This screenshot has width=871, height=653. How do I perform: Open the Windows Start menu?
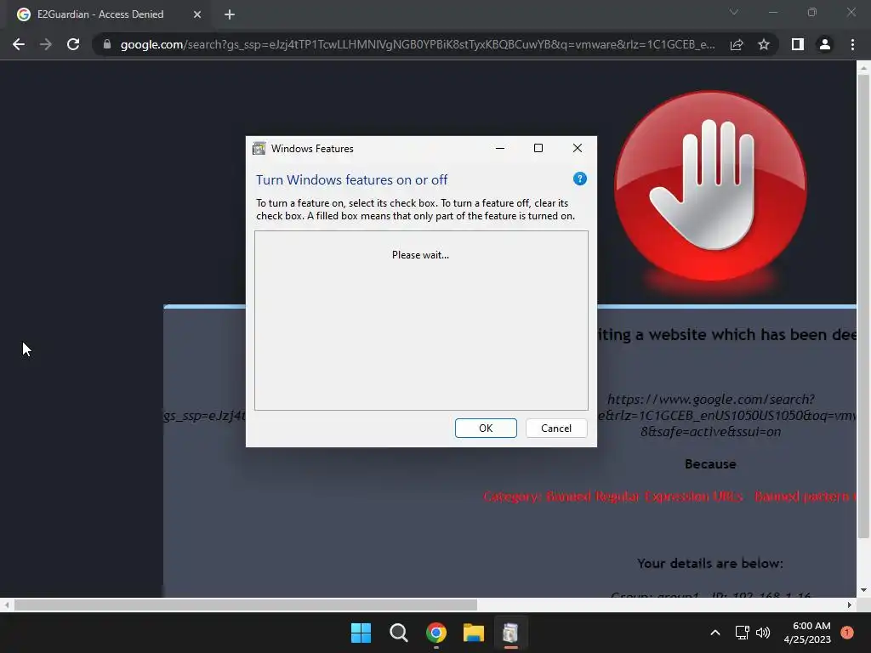[361, 633]
